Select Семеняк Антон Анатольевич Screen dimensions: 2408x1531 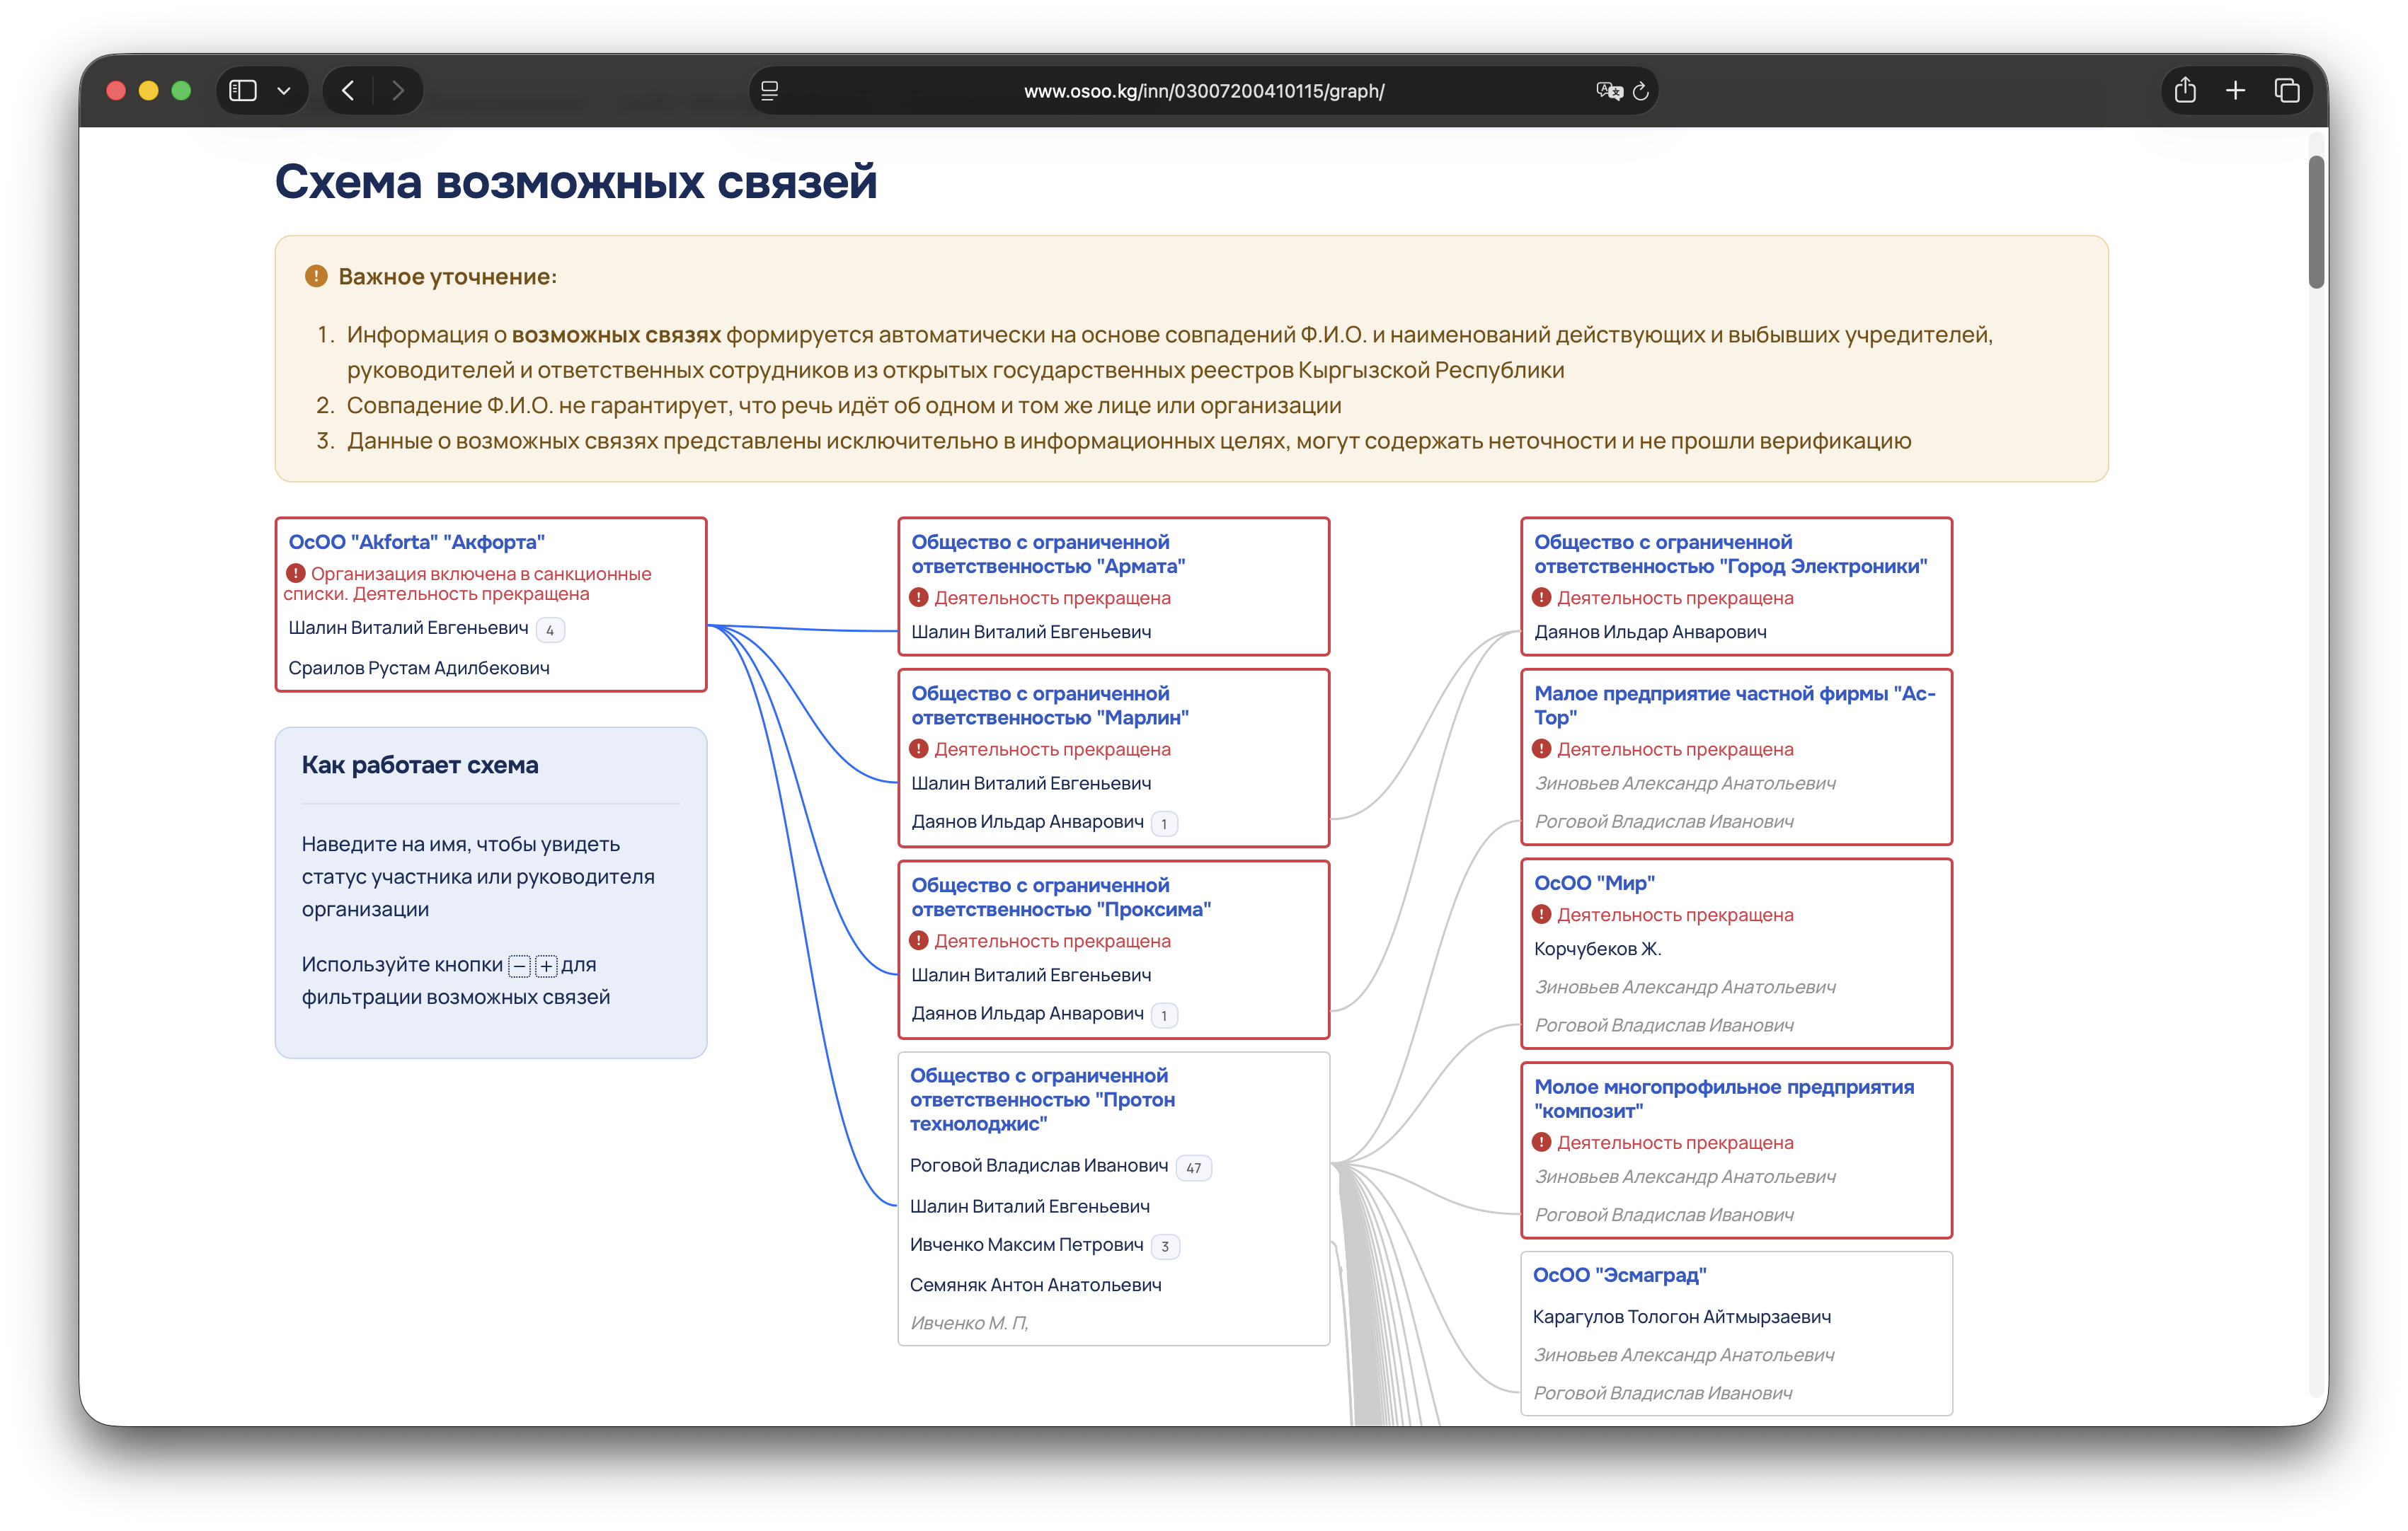pyautogui.click(x=1035, y=1286)
